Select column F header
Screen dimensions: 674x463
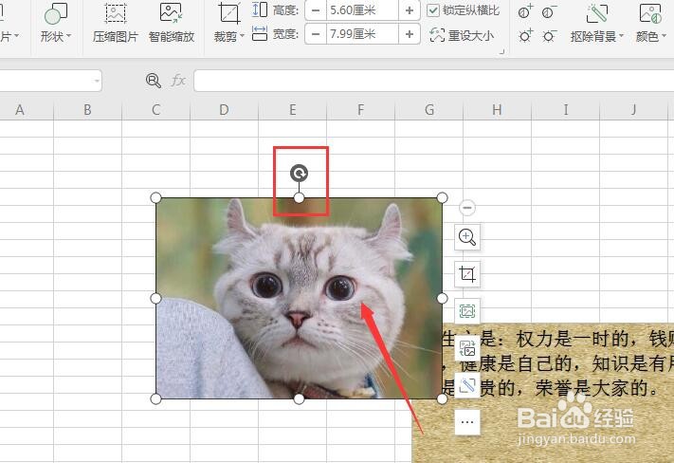coord(360,110)
